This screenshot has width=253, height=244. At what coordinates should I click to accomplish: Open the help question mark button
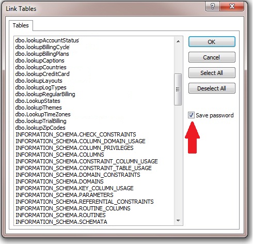pyautogui.click(x=213, y=6)
